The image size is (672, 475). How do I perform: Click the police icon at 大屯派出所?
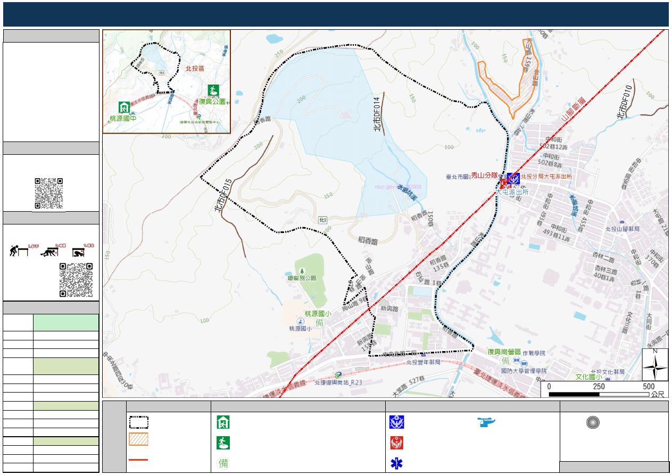[513, 178]
